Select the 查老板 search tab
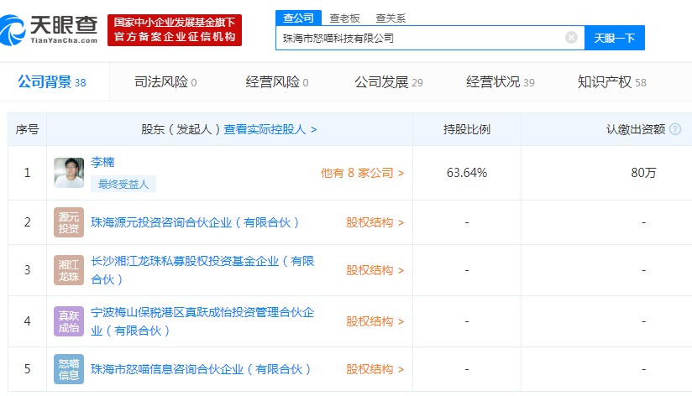The image size is (692, 396). pyautogui.click(x=344, y=18)
